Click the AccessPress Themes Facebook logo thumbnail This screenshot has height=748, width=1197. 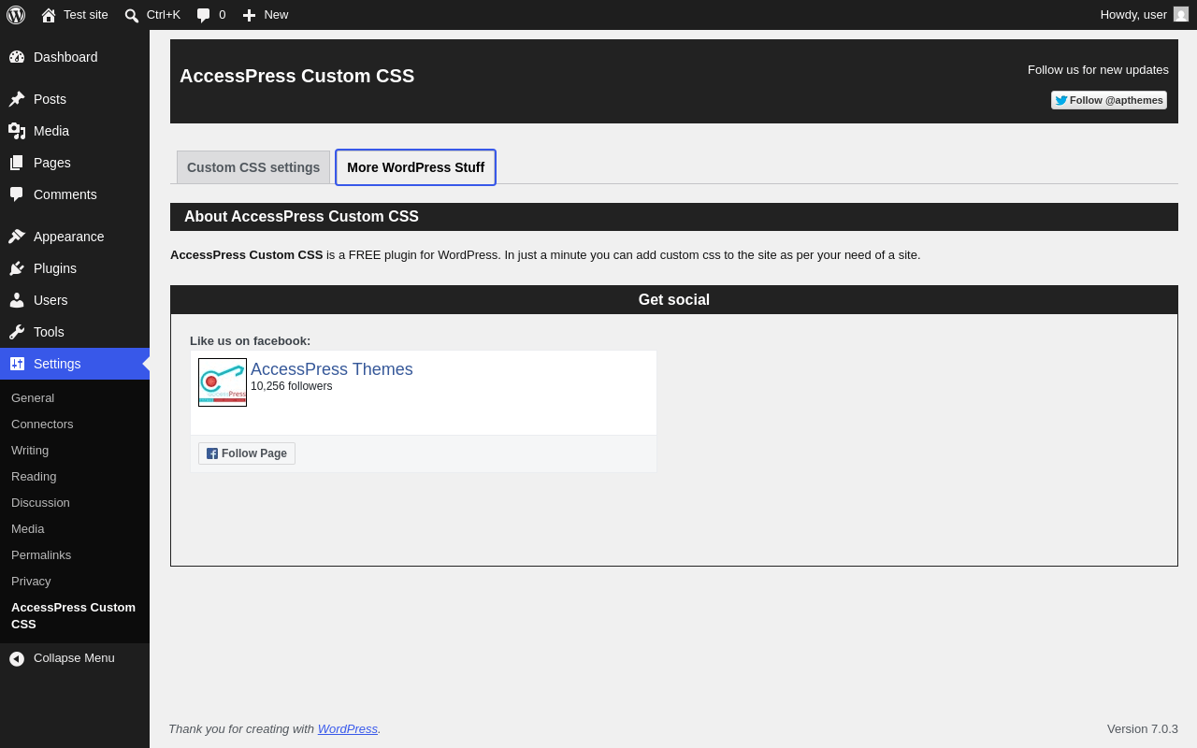(x=223, y=382)
